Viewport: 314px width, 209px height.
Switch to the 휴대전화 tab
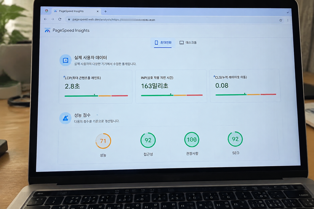coord(163,43)
